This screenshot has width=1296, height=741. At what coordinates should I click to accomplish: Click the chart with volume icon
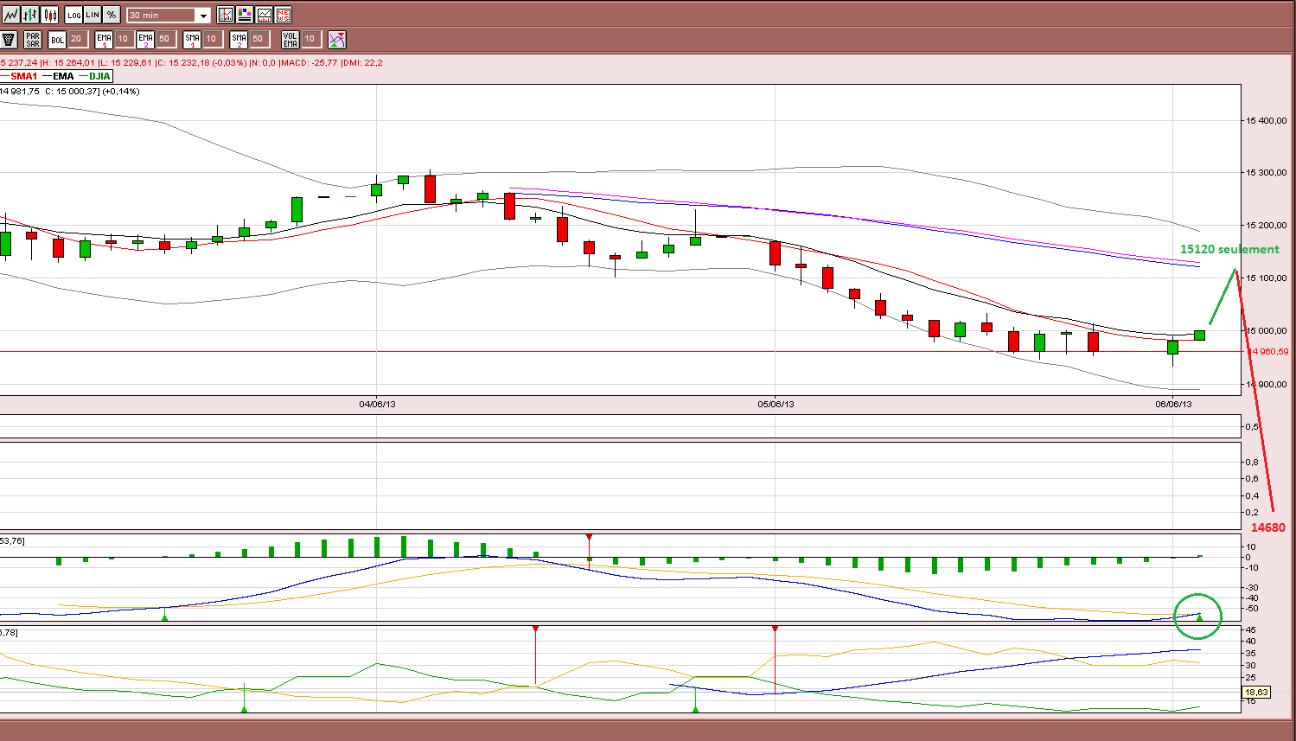[x=264, y=15]
